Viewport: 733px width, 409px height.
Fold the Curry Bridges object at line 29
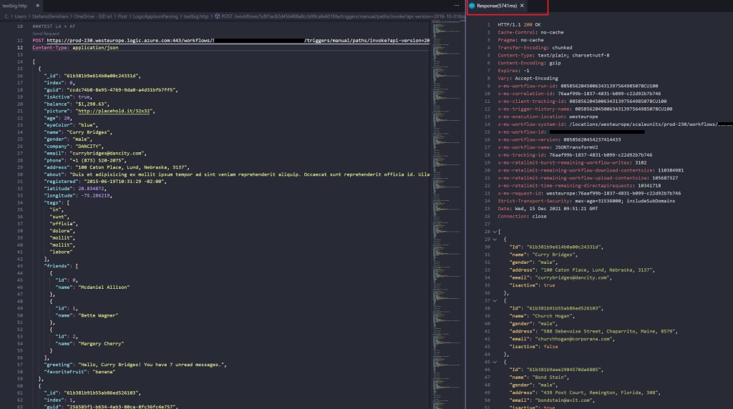click(x=495, y=240)
